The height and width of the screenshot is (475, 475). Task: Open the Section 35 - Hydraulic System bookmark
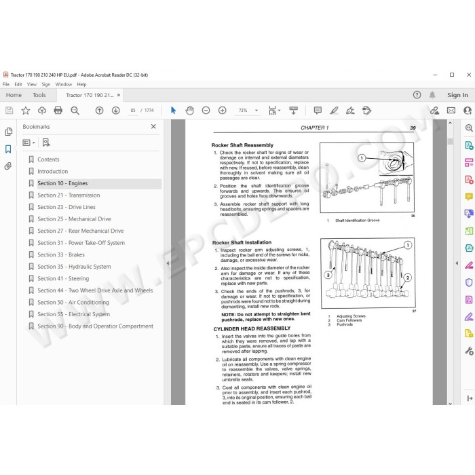[74, 267]
